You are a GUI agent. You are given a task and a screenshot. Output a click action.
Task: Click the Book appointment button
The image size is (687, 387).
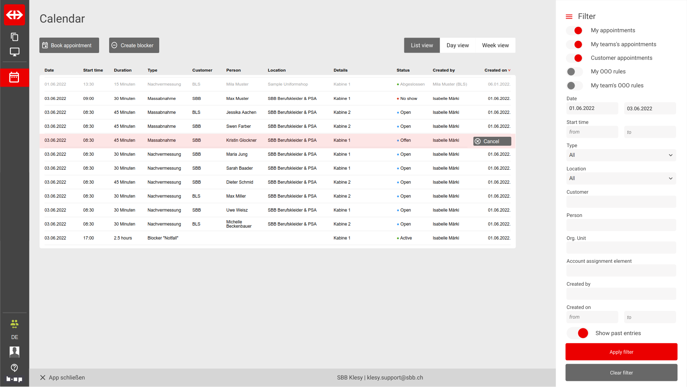[69, 45]
